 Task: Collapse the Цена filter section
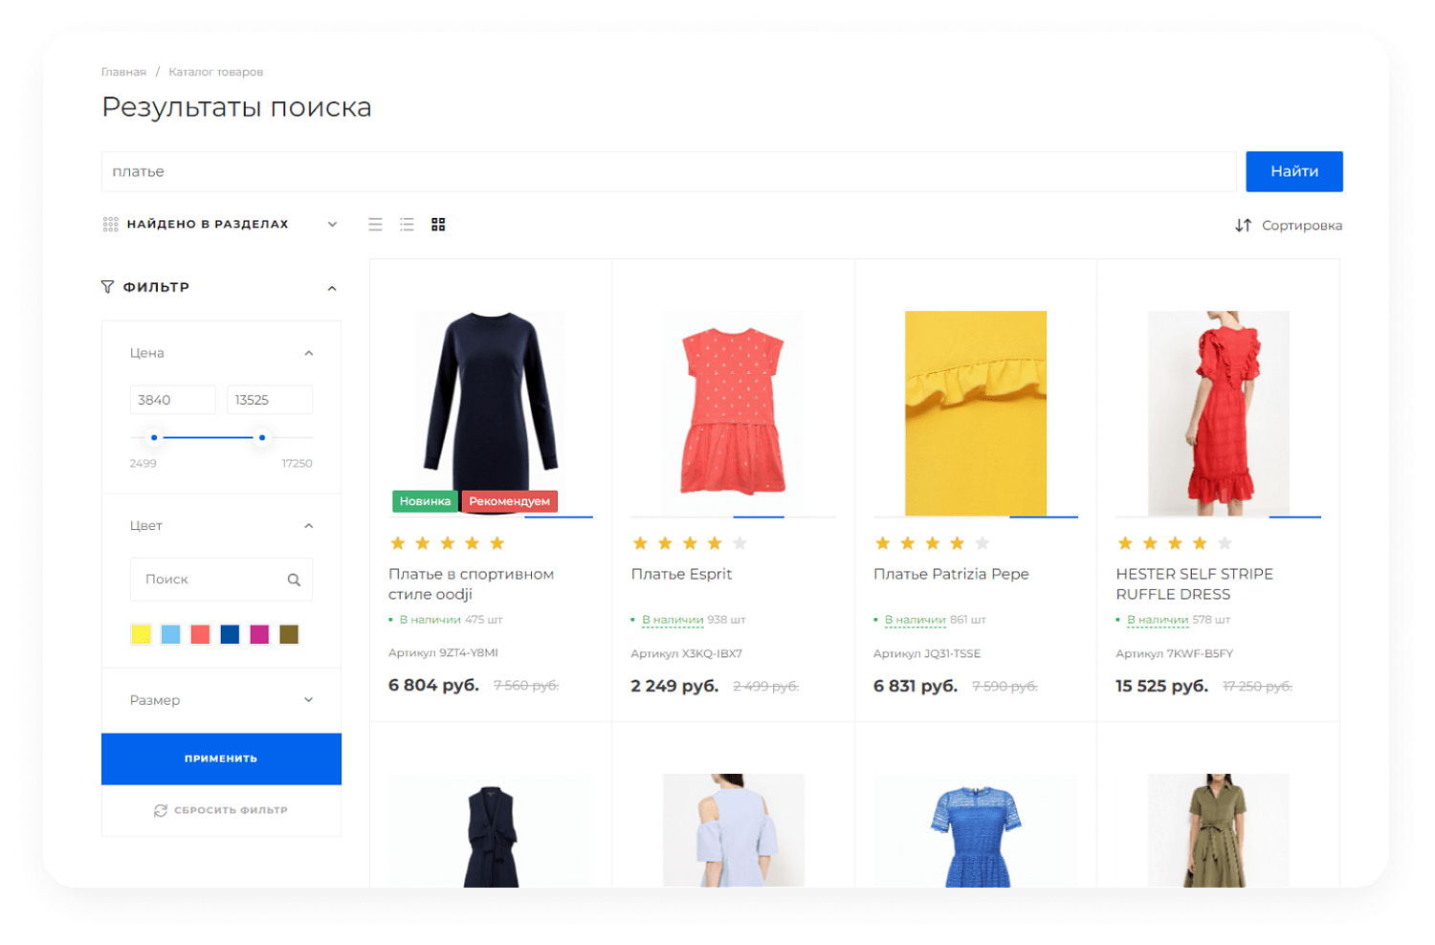308,353
